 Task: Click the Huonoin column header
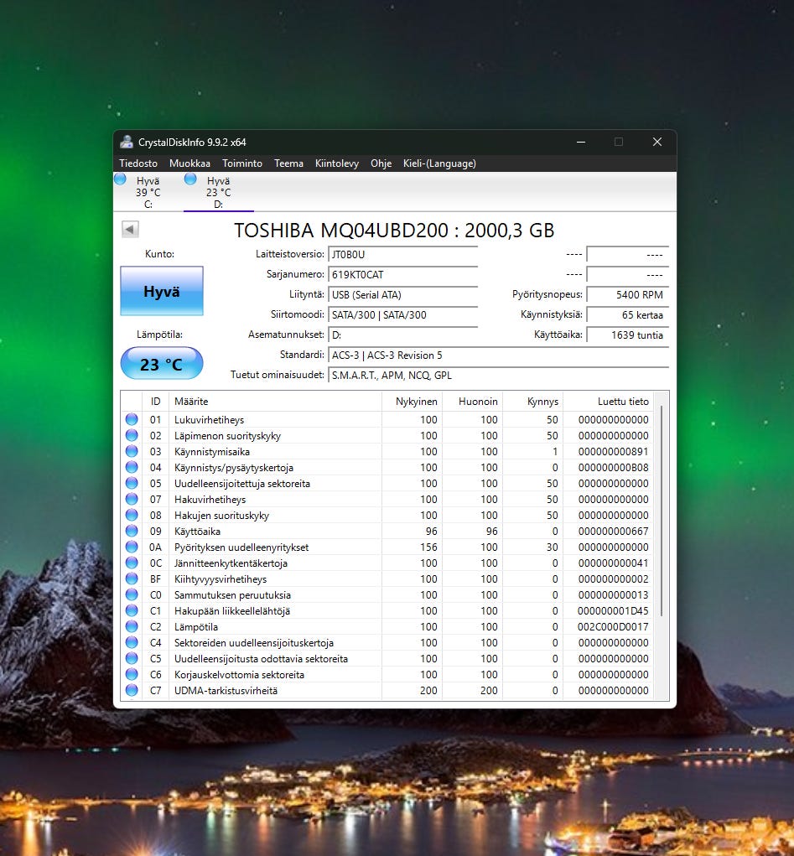tap(472, 402)
